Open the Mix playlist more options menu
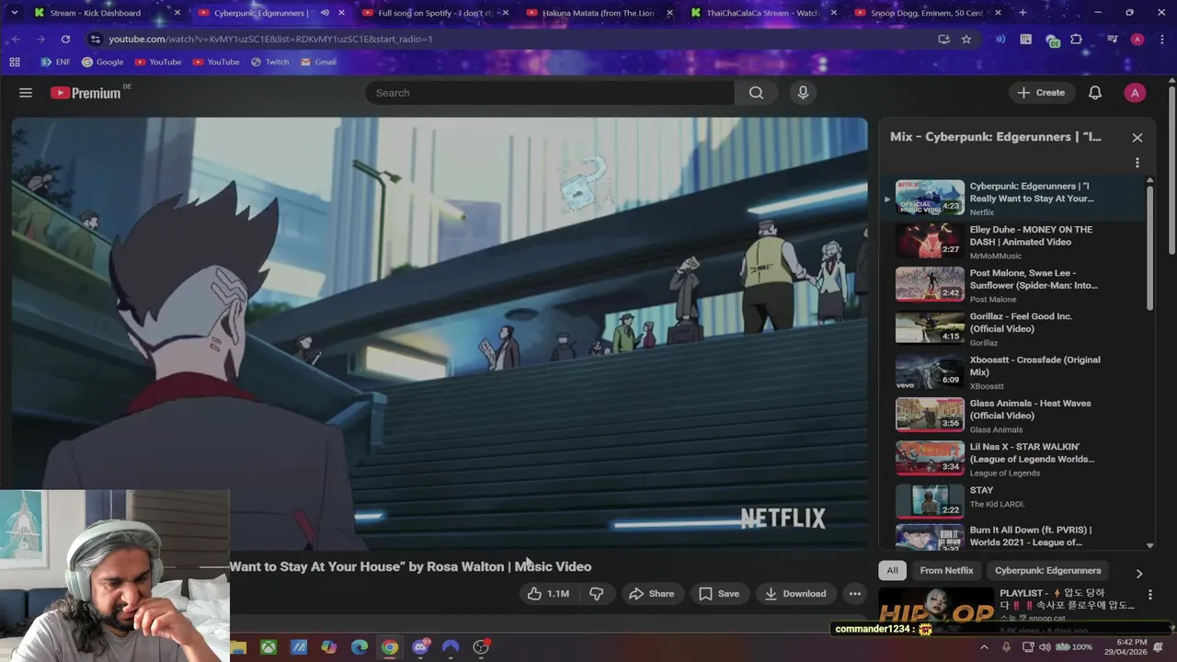The height and width of the screenshot is (662, 1177). coord(1137,163)
